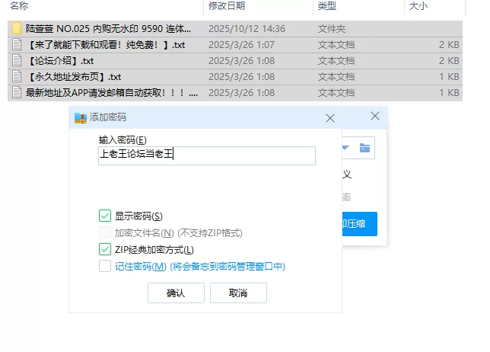Click the file icon of 【来了就能下载和观看！纯免费！】.txt
The image size is (490, 352).
pyautogui.click(x=17, y=45)
